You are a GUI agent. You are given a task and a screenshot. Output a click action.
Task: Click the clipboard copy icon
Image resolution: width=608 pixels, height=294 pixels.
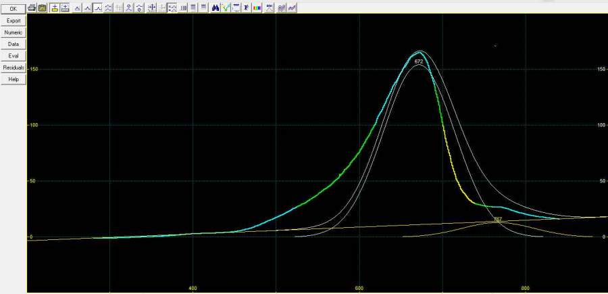(43, 7)
